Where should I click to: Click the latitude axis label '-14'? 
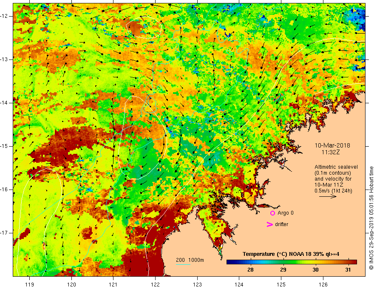tap(4, 103)
